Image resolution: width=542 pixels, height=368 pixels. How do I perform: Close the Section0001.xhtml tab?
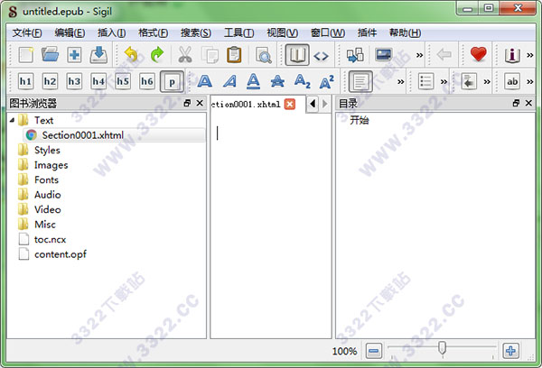290,105
